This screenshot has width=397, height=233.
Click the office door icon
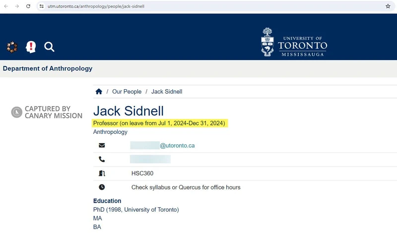coord(102,173)
